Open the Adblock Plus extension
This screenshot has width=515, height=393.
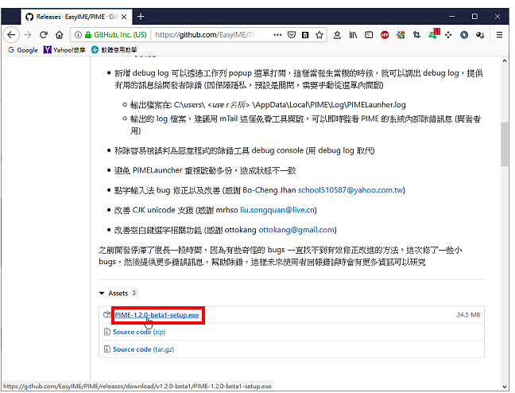click(385, 35)
